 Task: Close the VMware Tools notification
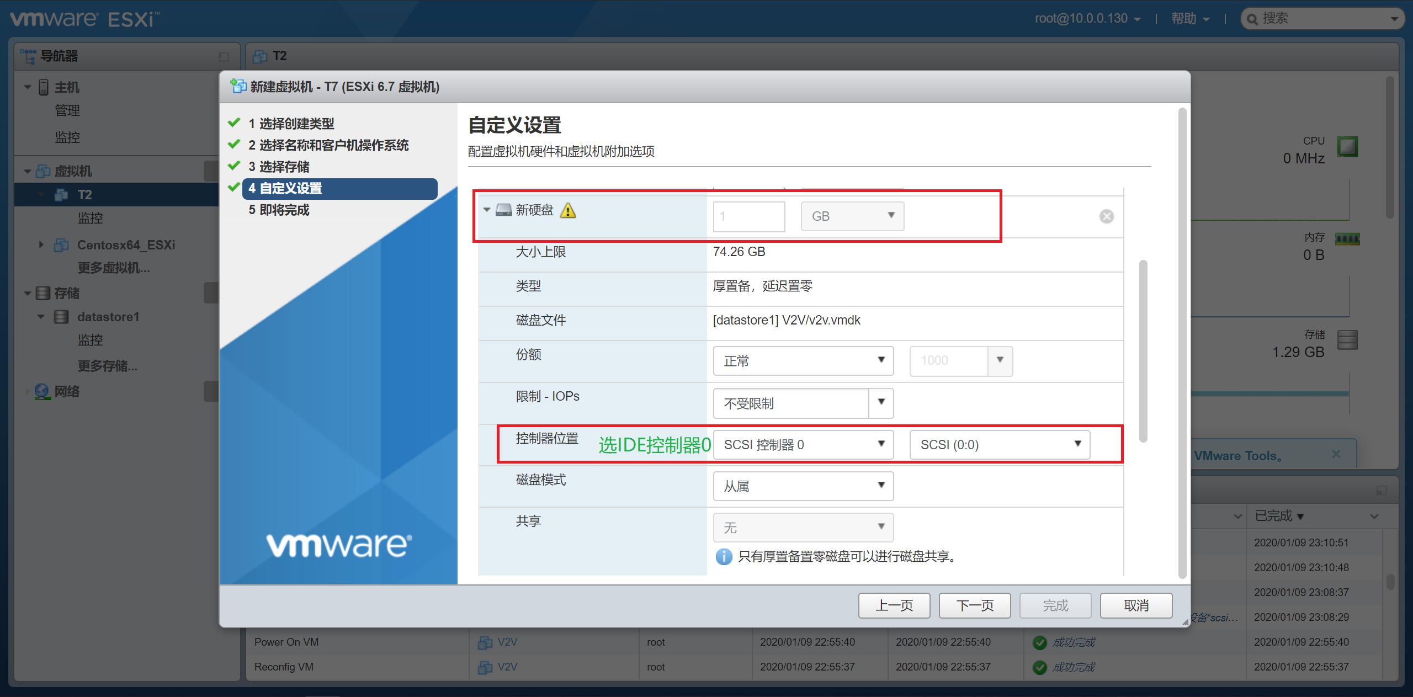(1336, 454)
